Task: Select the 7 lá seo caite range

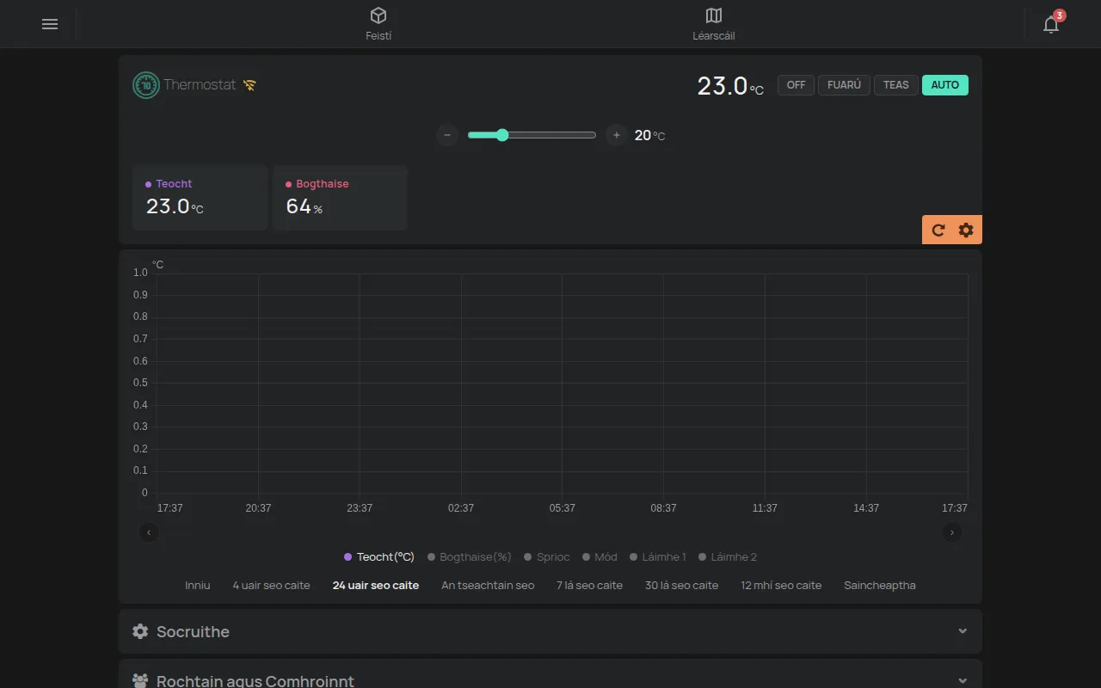Action: [x=589, y=586]
